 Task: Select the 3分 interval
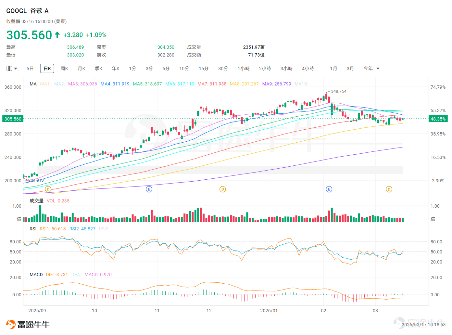tap(149, 69)
